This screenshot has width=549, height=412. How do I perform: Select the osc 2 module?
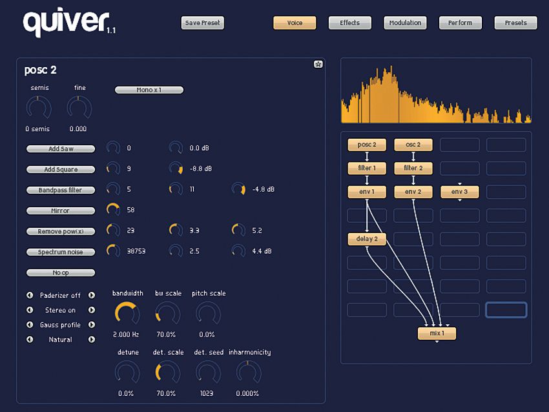click(x=413, y=145)
